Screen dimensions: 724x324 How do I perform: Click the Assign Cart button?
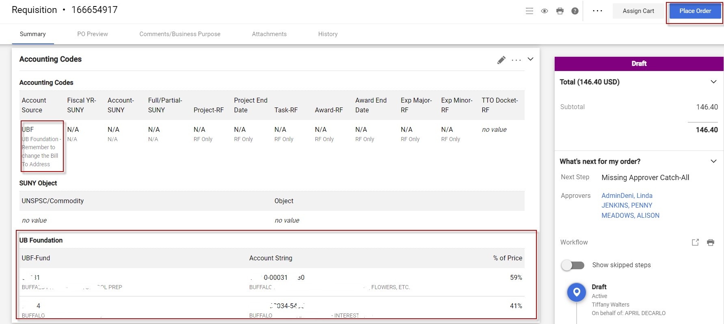[638, 11]
